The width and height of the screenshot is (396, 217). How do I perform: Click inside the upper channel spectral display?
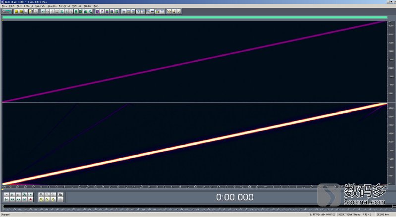coord(194,61)
